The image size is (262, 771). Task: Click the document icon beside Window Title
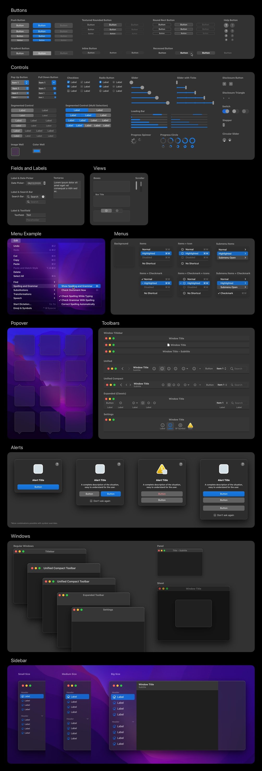(x=168, y=345)
